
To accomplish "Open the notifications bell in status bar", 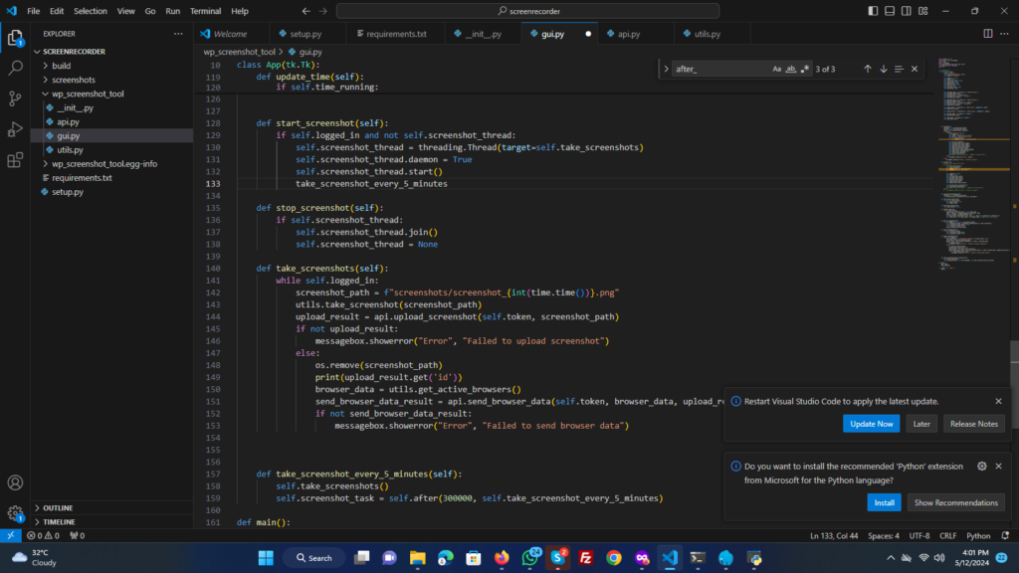I will point(1005,535).
